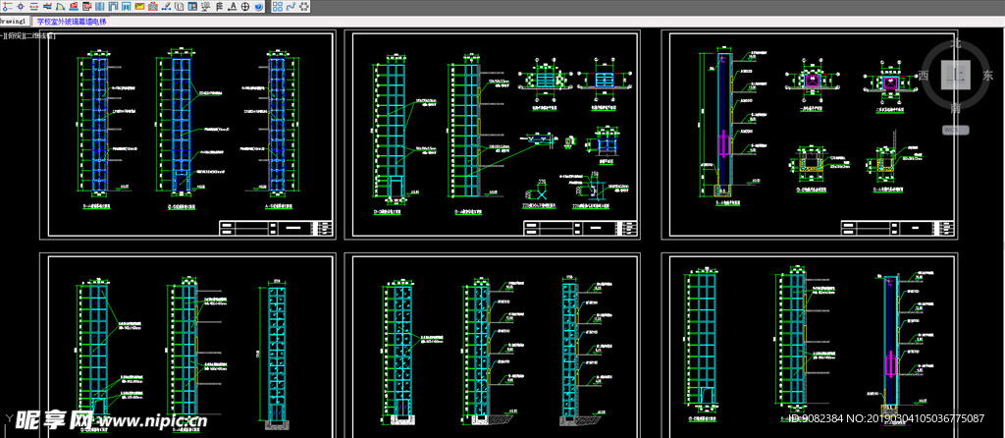Select the arch-shaped door tool icon
The image size is (1005, 438).
click(112, 6)
